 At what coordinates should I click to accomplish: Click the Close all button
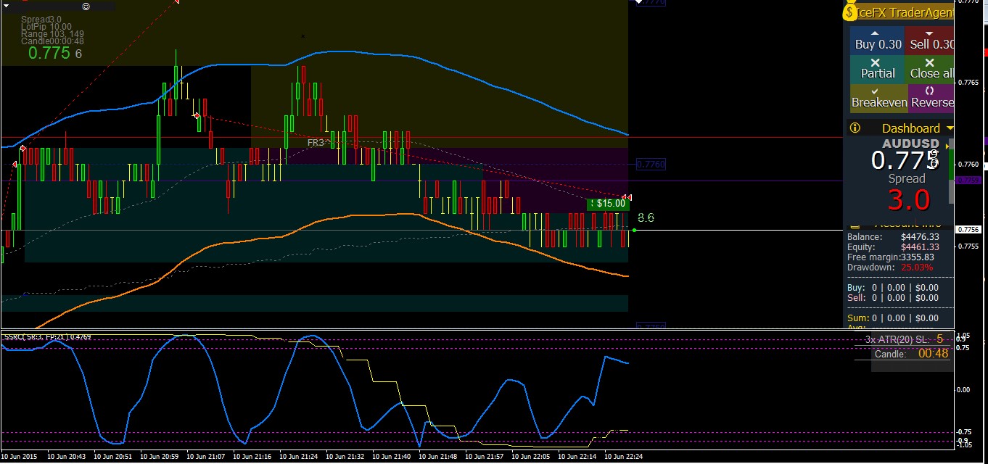(930, 69)
